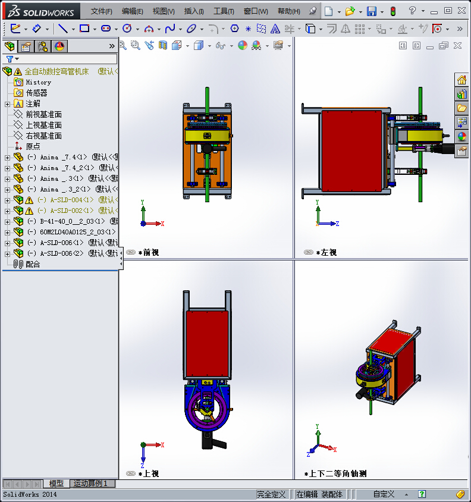The height and width of the screenshot is (502, 471).
Task: Open the Display Style dropdown arrow
Action: (209, 46)
